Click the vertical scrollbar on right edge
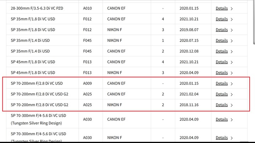Image resolution: width=255 pixels, height=143 pixels. (254, 22)
